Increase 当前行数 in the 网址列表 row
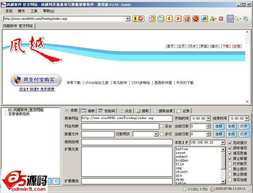253x193 pixels. tap(209, 125)
